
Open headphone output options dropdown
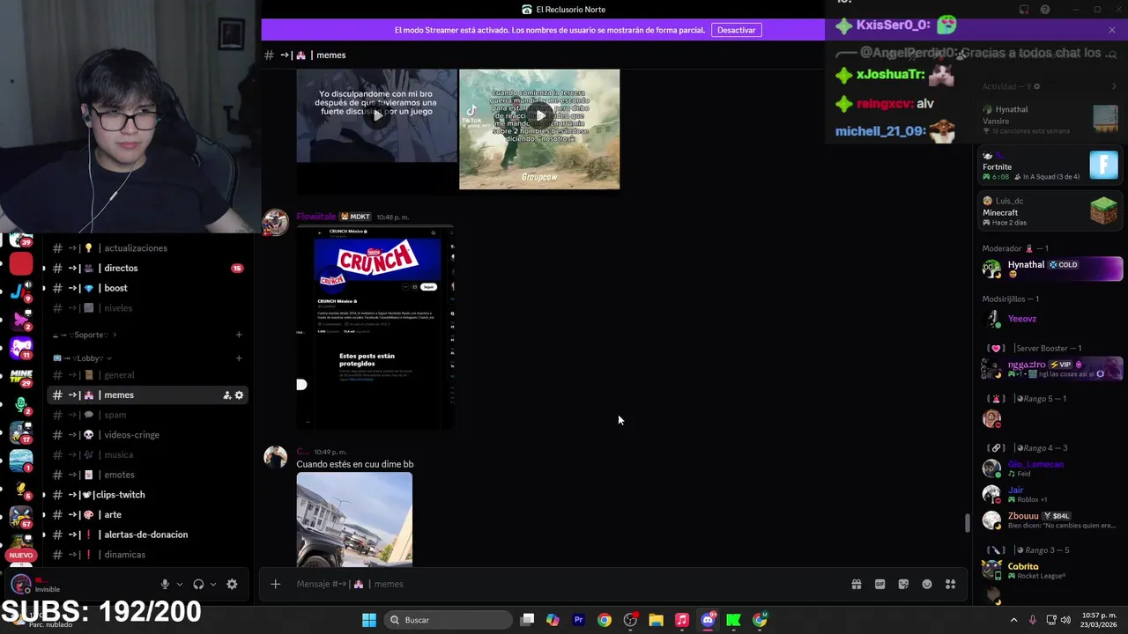click(213, 584)
